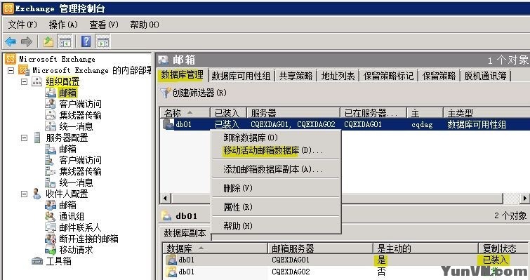Collapse the Microsoft Exchange 的内部部署 node
The height and width of the screenshot is (280, 530).
click(x=11, y=70)
